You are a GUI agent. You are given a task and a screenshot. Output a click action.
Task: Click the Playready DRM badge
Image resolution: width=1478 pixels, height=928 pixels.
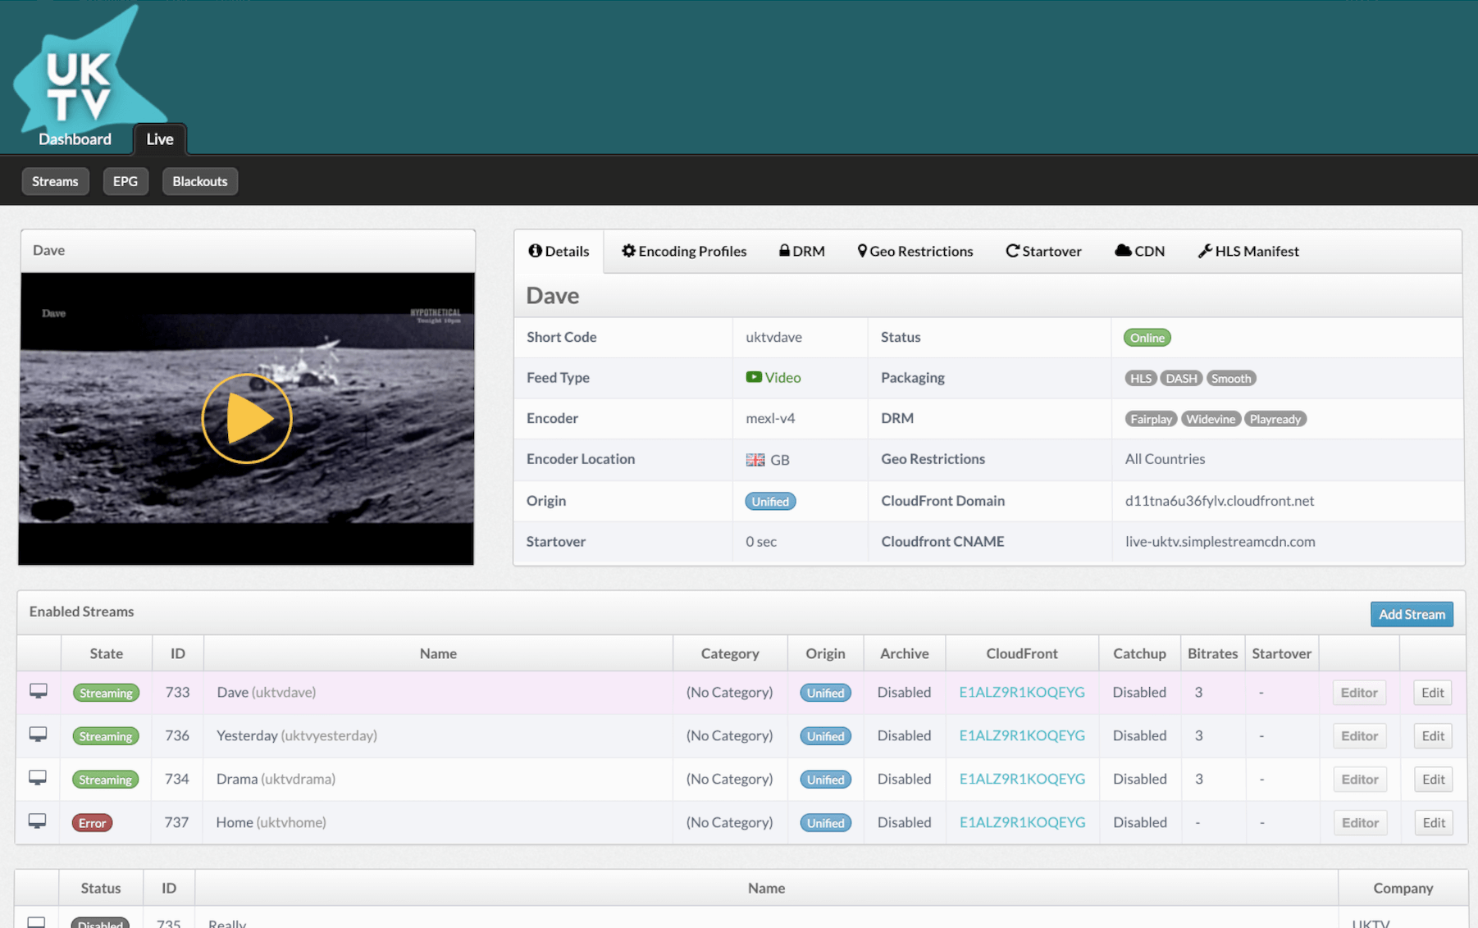[1275, 419]
